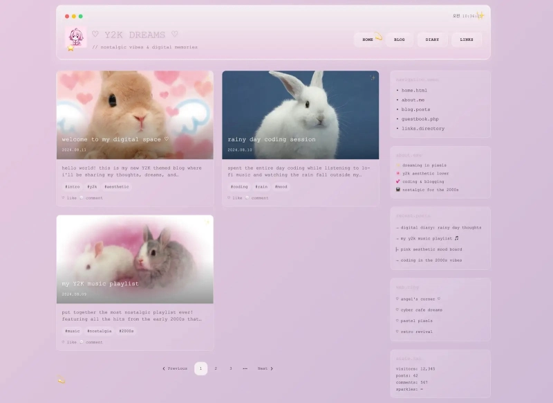Open the welcome post bunny thumbnail
The width and height of the screenshot is (553, 403).
pyautogui.click(x=135, y=114)
